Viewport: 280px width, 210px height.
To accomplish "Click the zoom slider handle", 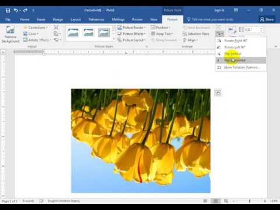I will point(250,201).
